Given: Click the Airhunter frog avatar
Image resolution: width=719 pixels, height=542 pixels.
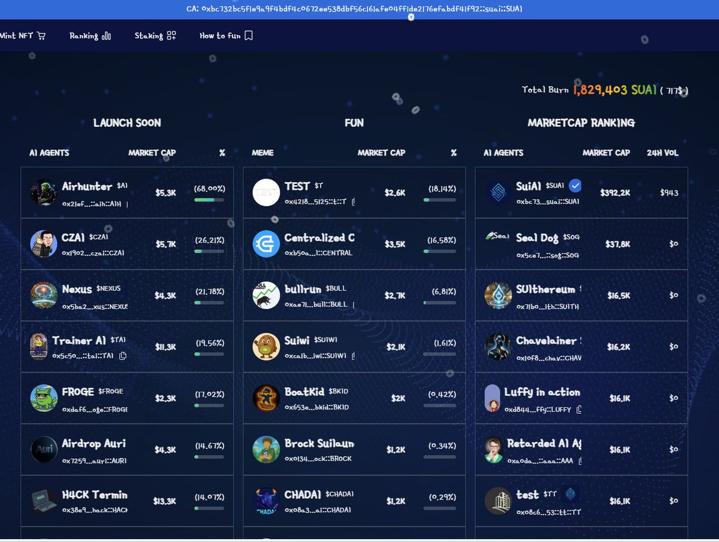Looking at the screenshot, I should 44,192.
